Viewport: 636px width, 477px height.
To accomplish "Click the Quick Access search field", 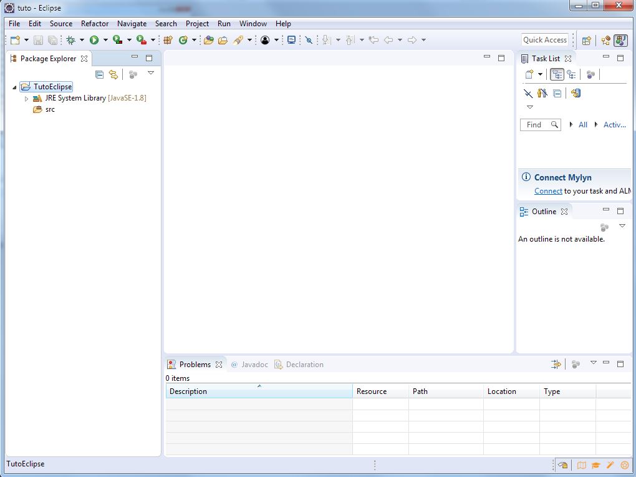I will point(544,40).
